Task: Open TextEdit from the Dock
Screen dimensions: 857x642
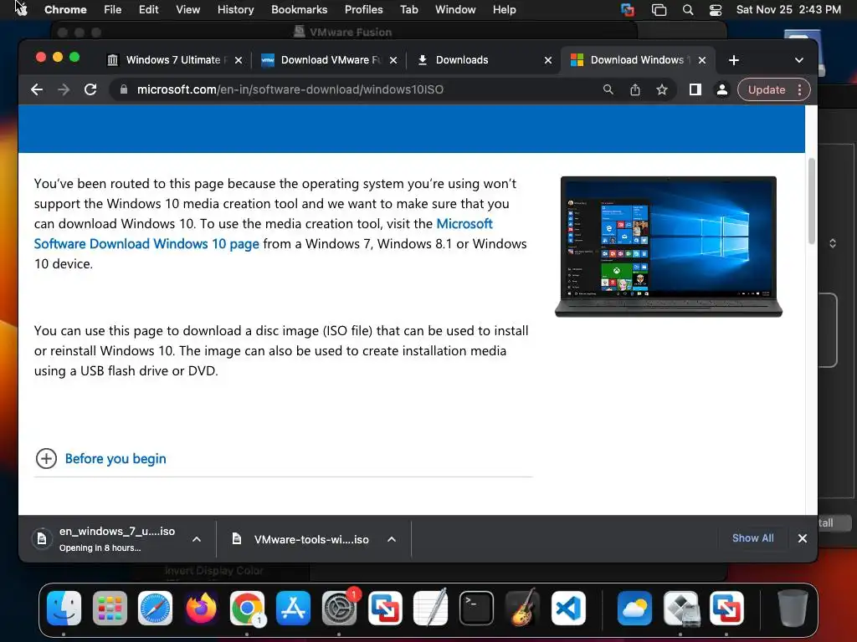Action: pos(431,608)
